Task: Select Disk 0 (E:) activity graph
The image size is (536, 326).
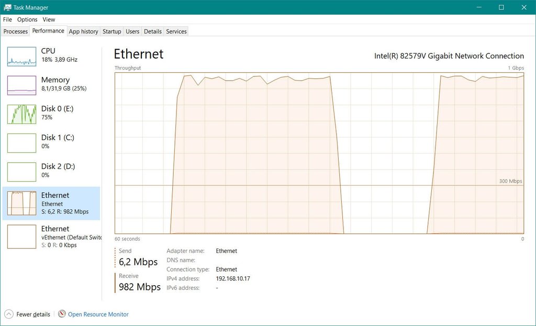Action: point(21,114)
